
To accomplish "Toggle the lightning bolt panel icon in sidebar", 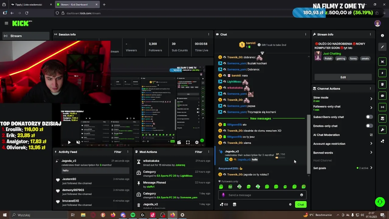I will coord(382,73).
